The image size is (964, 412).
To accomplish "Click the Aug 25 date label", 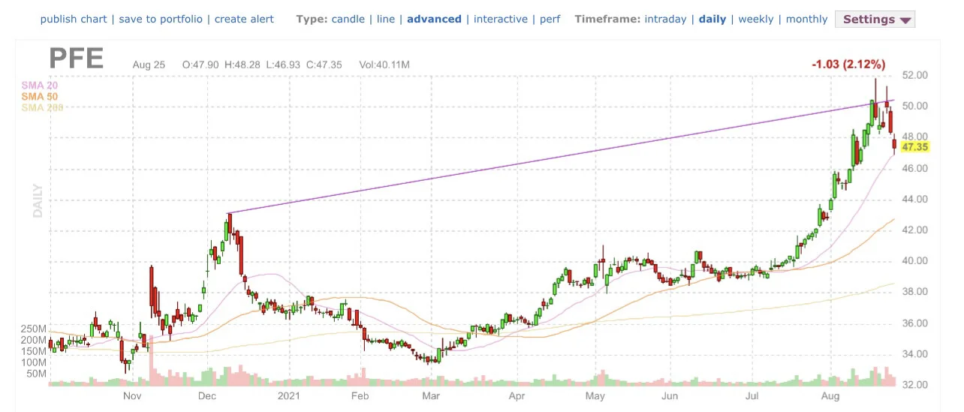I will coord(149,65).
